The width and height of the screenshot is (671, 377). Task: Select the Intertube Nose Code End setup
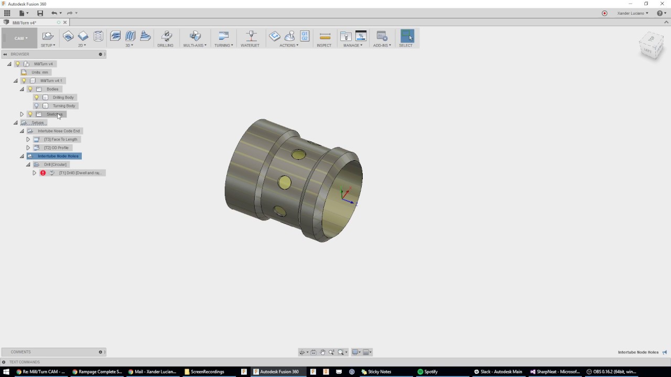point(59,131)
